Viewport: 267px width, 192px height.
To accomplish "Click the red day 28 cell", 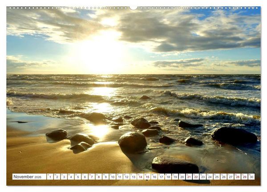I will click(x=238, y=177).
